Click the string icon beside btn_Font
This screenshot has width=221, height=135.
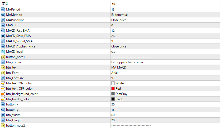pyautogui.click(x=3, y=73)
